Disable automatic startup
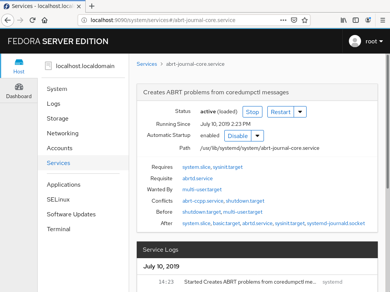The image size is (390, 292). tap(238, 136)
